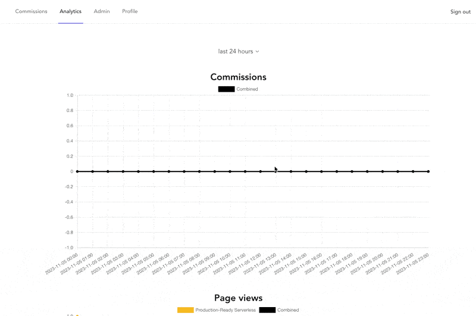The height and width of the screenshot is (316, 476).
Task: Expand the 'last 24 hours' time range dropdown
Action: tap(238, 51)
